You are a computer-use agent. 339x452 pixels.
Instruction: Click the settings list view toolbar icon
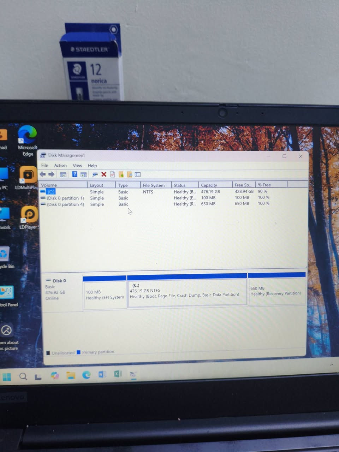(138, 174)
